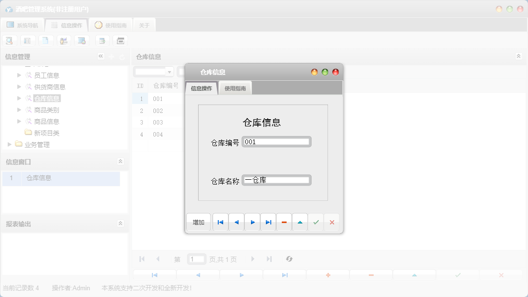528x297 pixels.
Task: Collapse the 报表输出 panel
Action: (x=120, y=223)
